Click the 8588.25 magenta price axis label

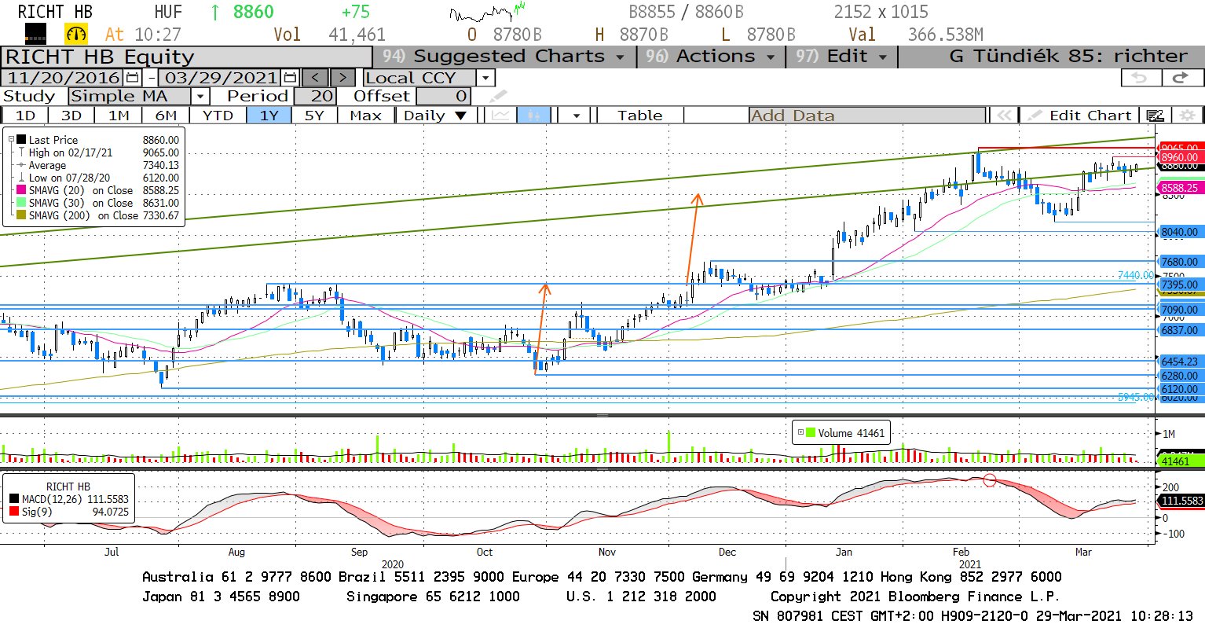[x=1180, y=188]
